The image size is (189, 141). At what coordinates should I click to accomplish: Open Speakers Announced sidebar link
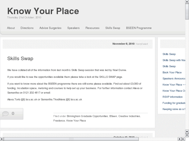pyautogui.click(x=174, y=79)
